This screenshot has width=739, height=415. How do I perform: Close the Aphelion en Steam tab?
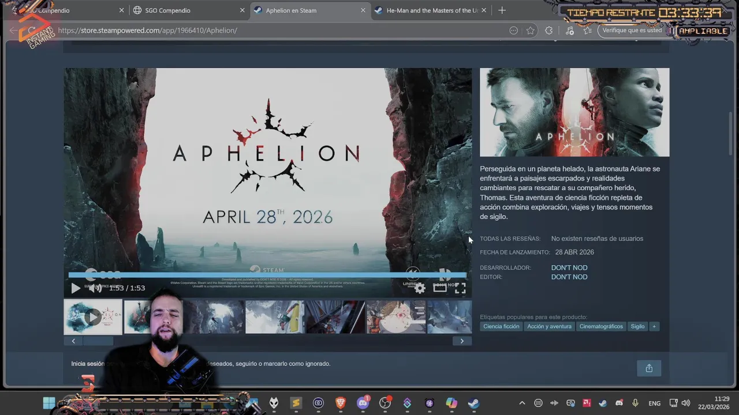pos(363,10)
